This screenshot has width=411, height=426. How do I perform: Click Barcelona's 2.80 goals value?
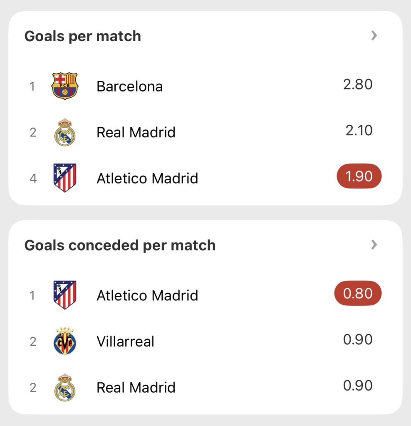pos(358,84)
